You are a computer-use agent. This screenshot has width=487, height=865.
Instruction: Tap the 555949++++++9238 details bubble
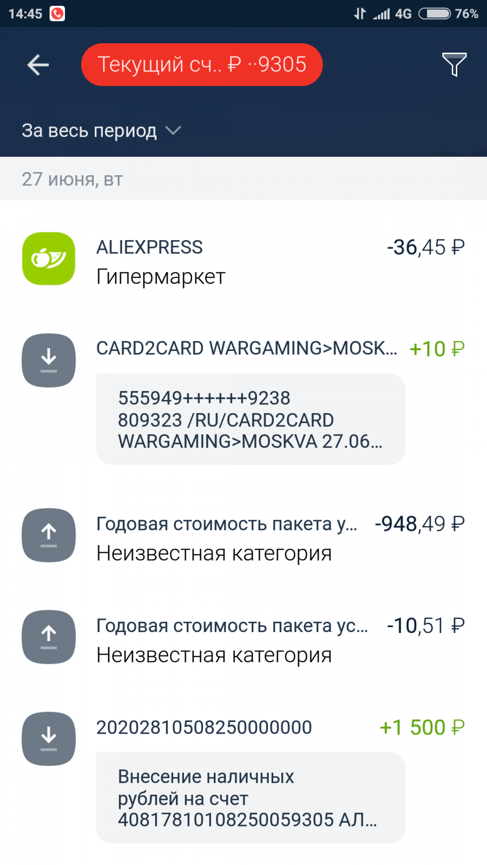251,420
